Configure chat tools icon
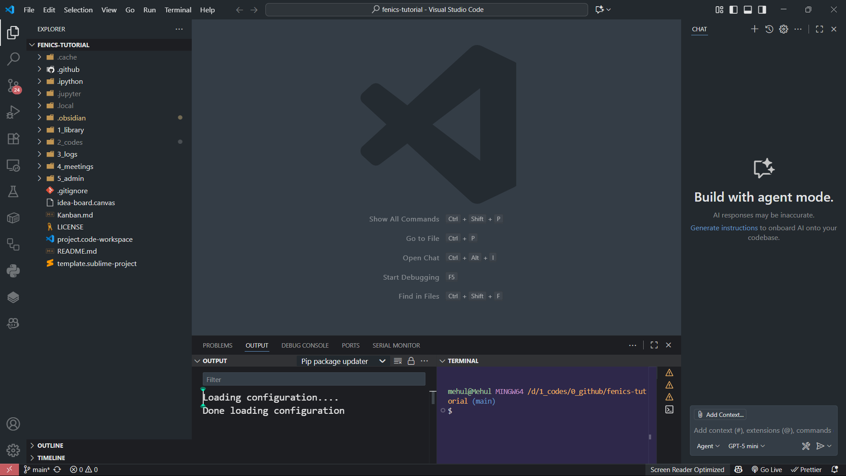Image resolution: width=846 pixels, height=476 pixels. [x=806, y=446]
